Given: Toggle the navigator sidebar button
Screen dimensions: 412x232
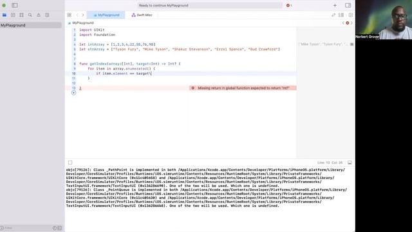Looking at the screenshot, I should coord(15,5).
